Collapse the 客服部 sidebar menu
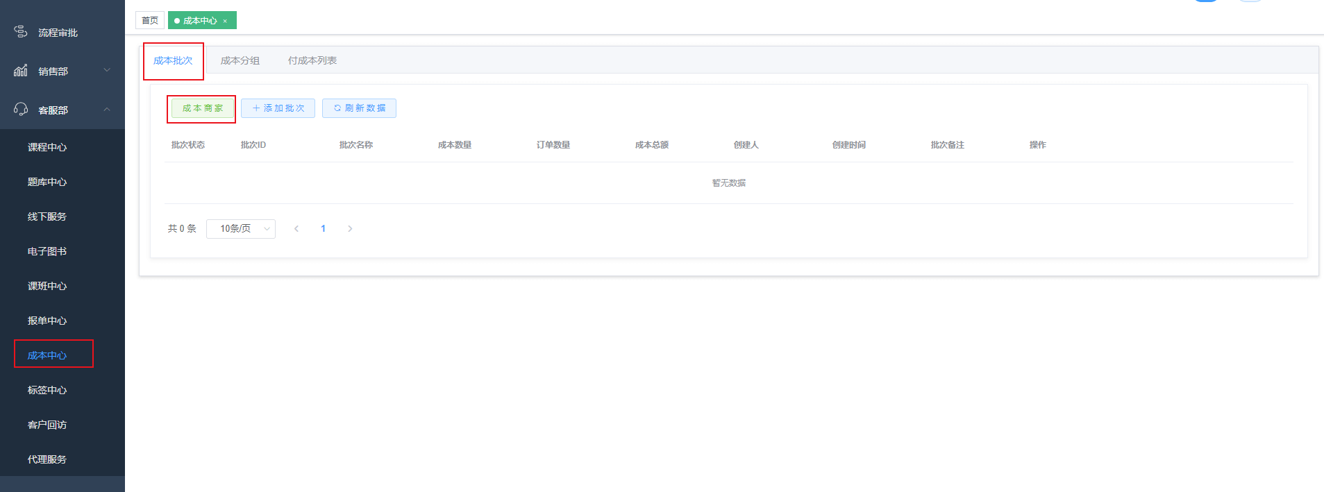 coord(107,109)
